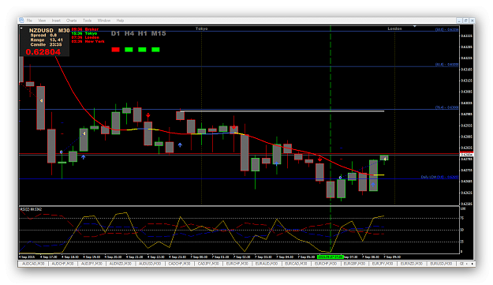This screenshot has width=493, height=285.
Task: Switch to the EURCAD,M30 chart tab
Action: coord(296,264)
